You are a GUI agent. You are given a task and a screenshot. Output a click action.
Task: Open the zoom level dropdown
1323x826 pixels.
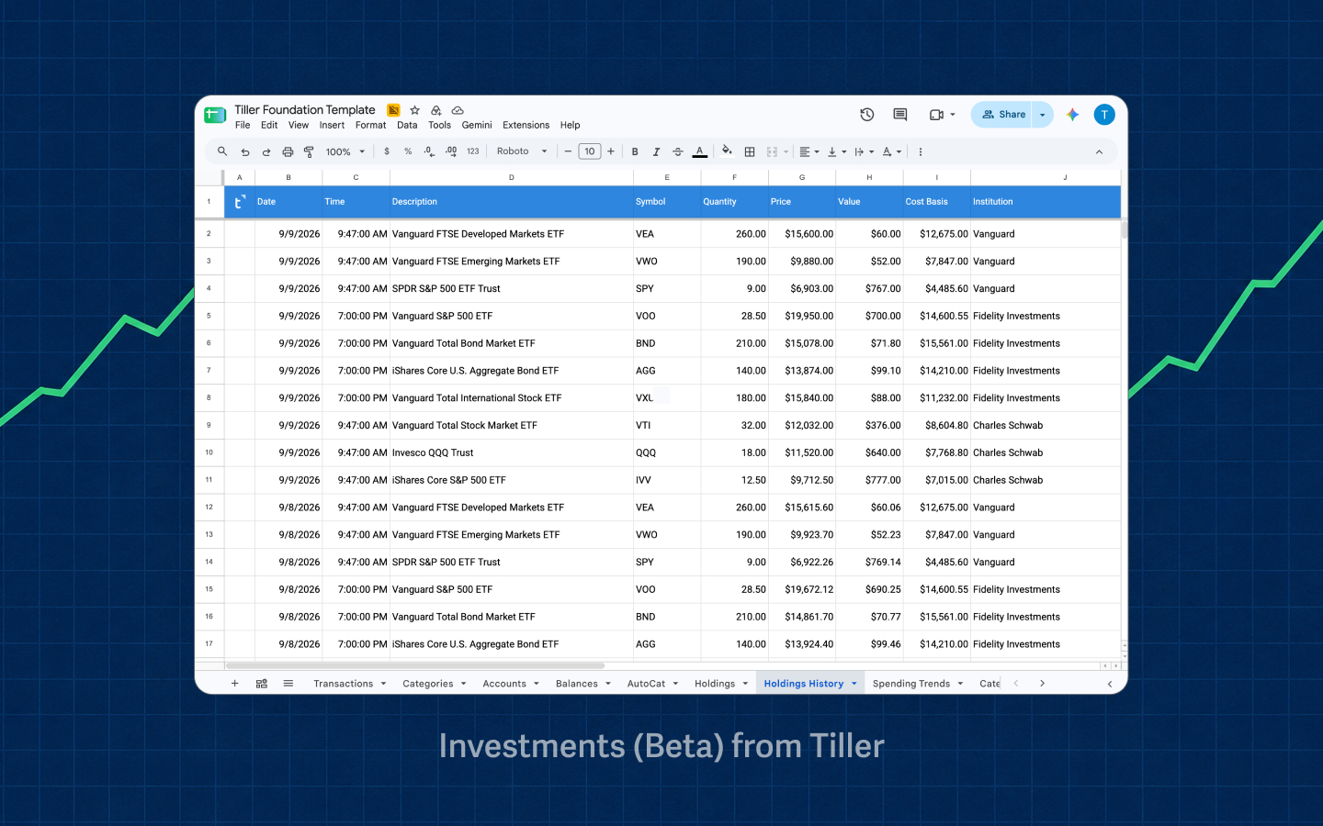point(345,151)
